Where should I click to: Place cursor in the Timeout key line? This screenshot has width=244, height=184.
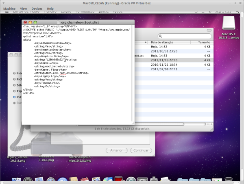(x=47, y=83)
